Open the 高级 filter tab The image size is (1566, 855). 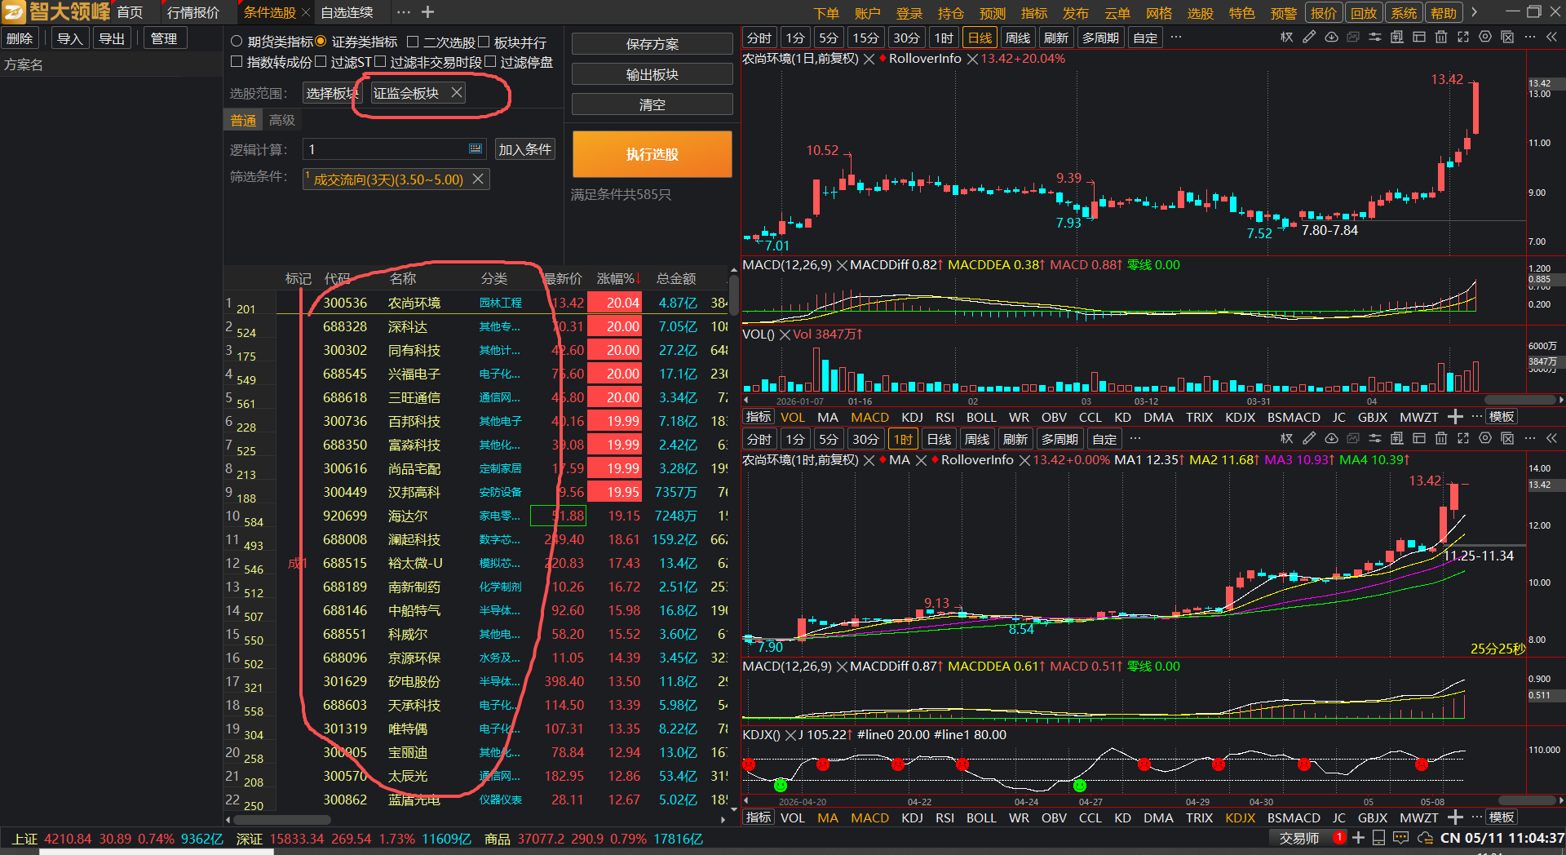[x=282, y=120]
